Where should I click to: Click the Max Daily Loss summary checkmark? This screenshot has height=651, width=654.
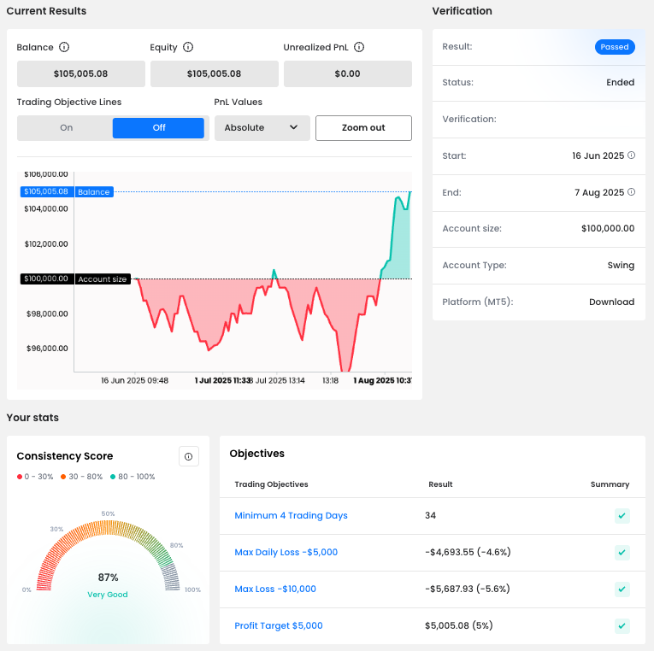[x=622, y=553]
